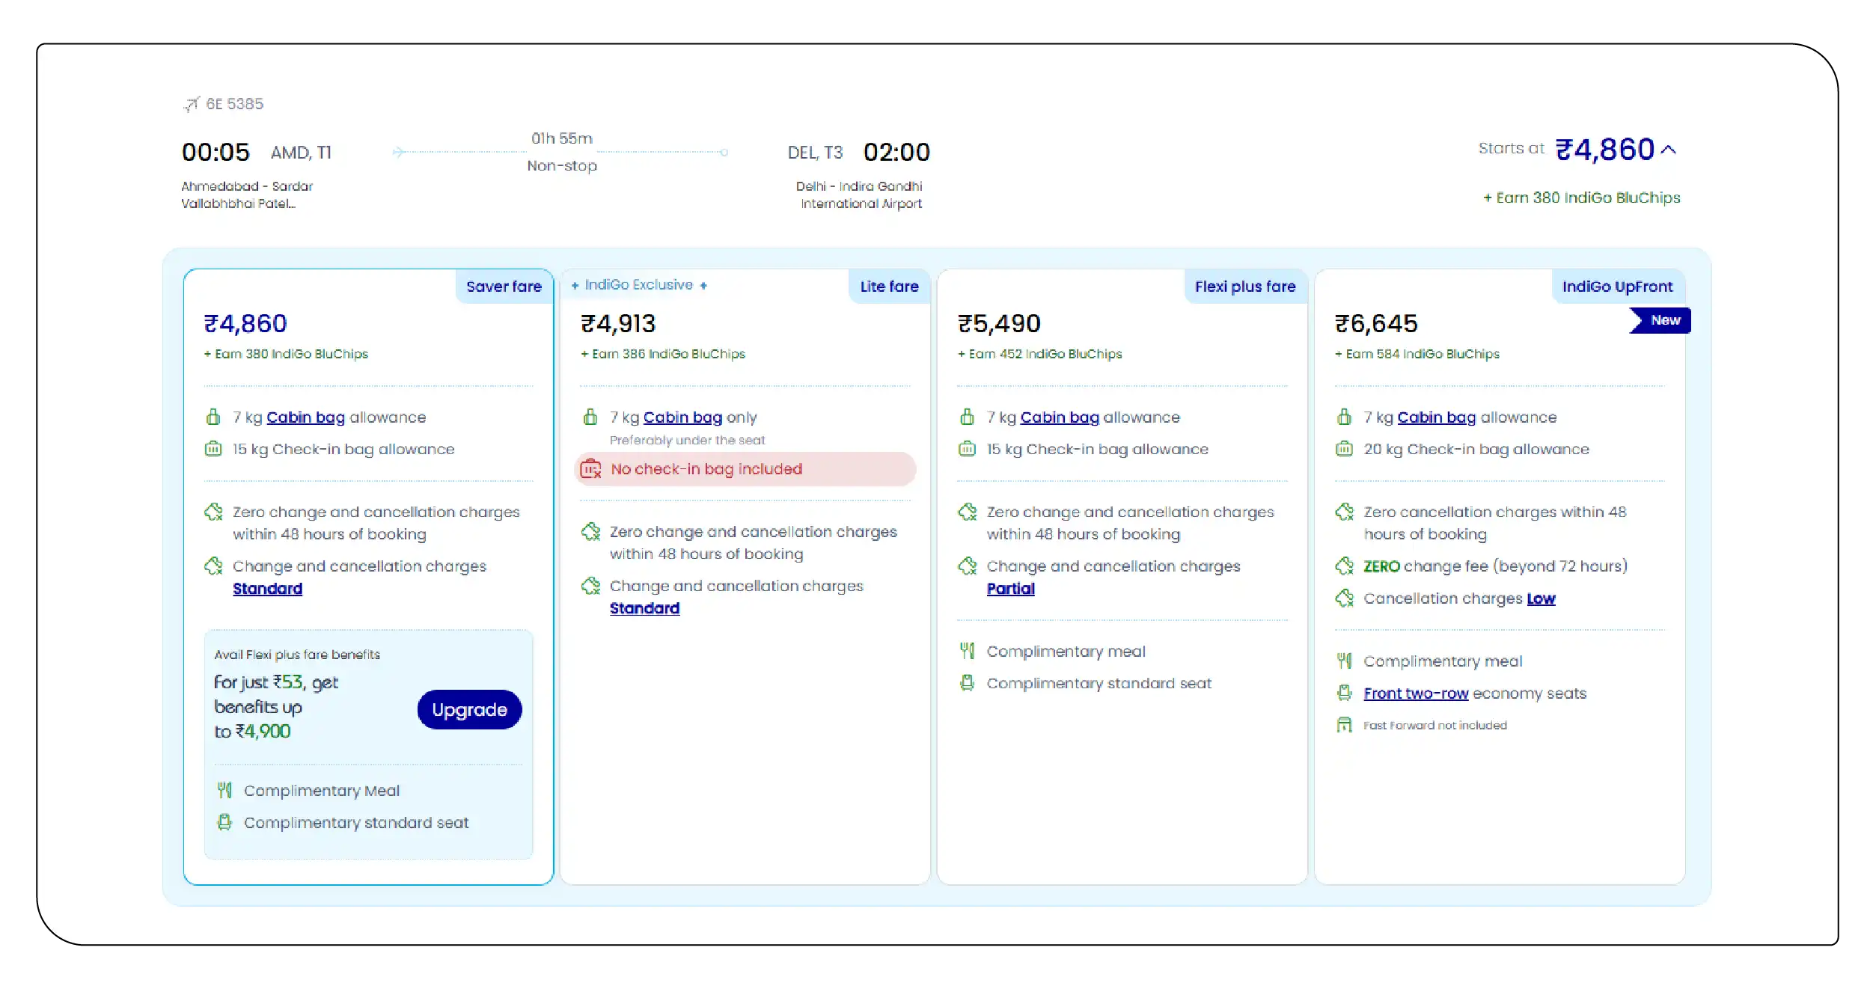Click standard seat icon in Saver upgrade box
The image size is (1876, 989).
point(224,822)
